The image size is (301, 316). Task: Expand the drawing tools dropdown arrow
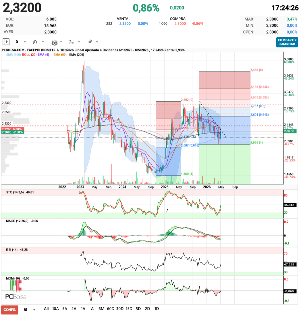pyautogui.click(x=97, y=42)
